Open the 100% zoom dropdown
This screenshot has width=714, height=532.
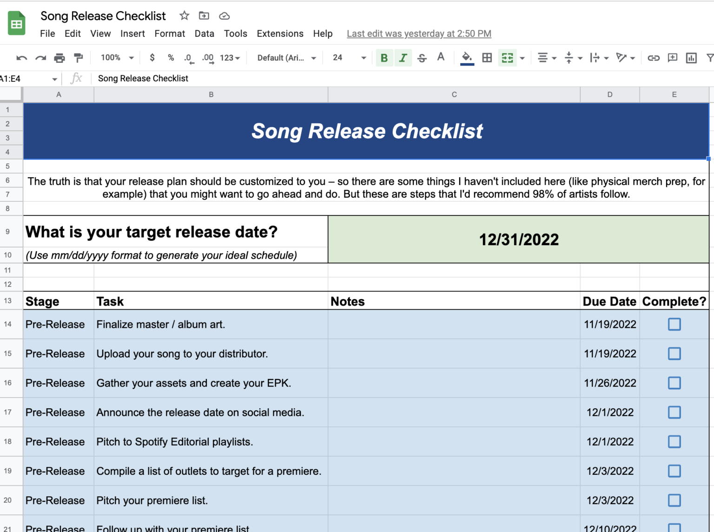pyautogui.click(x=117, y=58)
